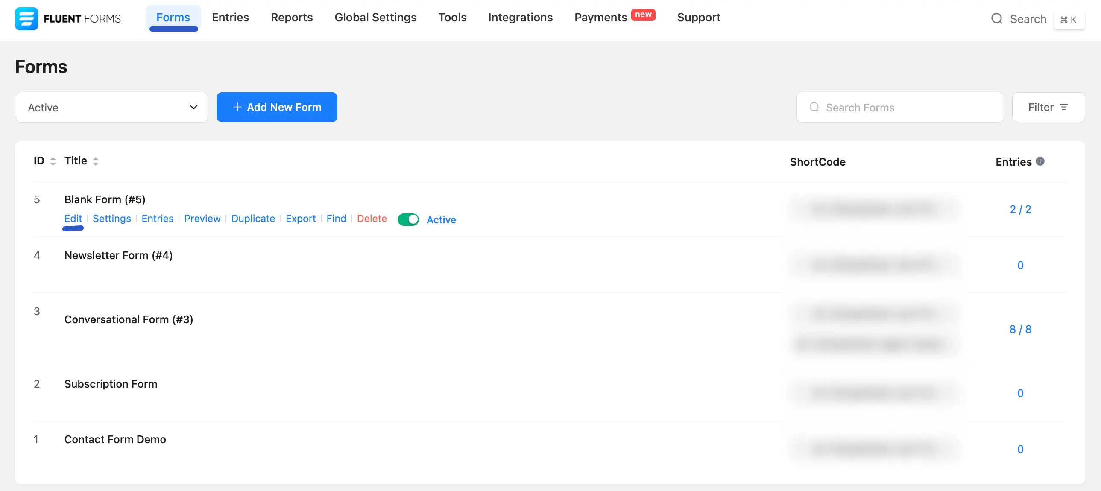Open the Filter options panel
Screen dimensions: 1101x491
coord(1047,107)
